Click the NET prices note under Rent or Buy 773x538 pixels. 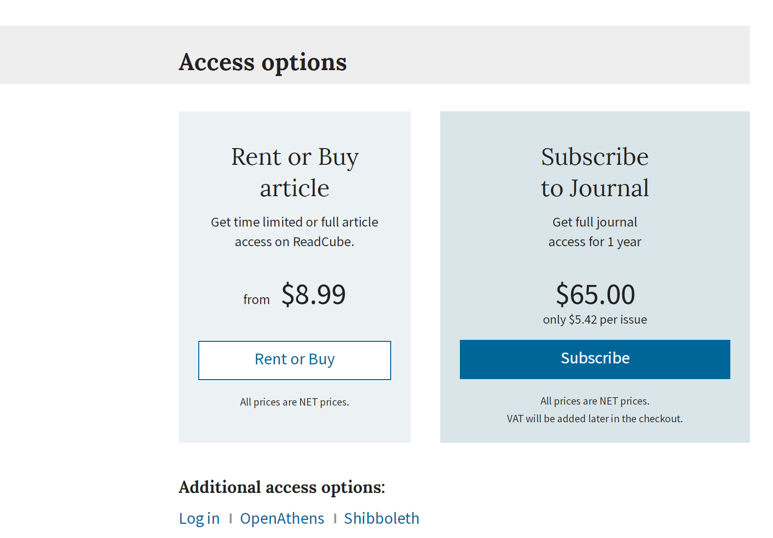294,402
